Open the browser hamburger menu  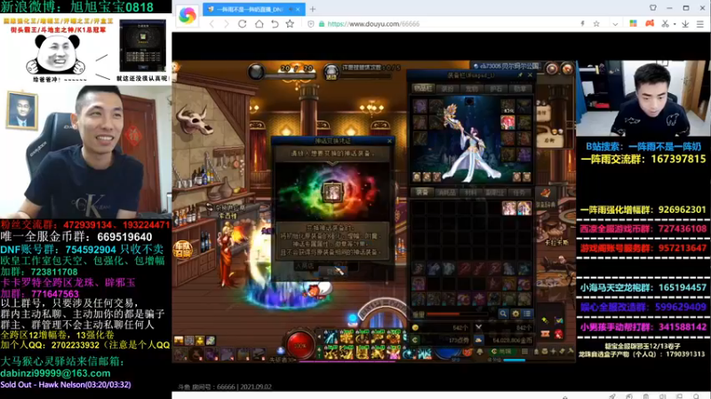tap(700, 24)
